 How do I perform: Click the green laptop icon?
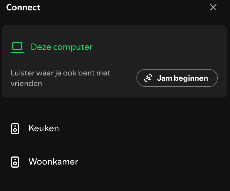pos(17,47)
